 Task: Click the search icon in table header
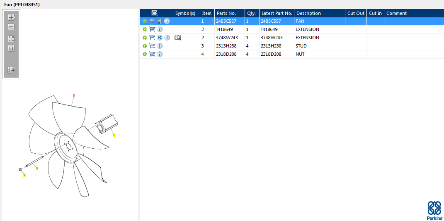click(x=155, y=13)
